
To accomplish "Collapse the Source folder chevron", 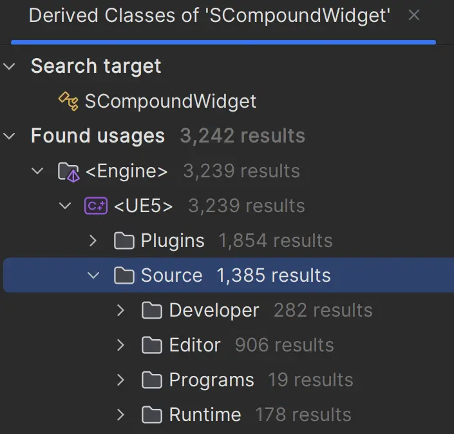I will [93, 276].
